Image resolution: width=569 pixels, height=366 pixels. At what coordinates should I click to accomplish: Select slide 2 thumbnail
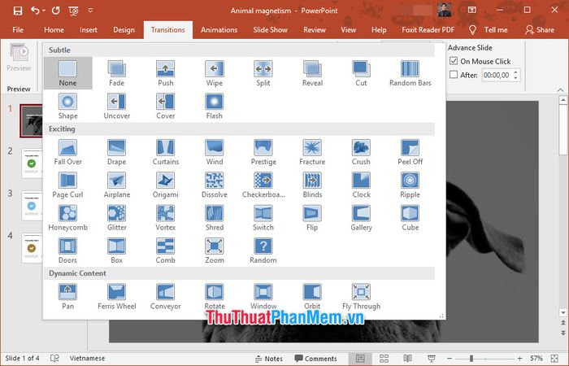coord(32,163)
